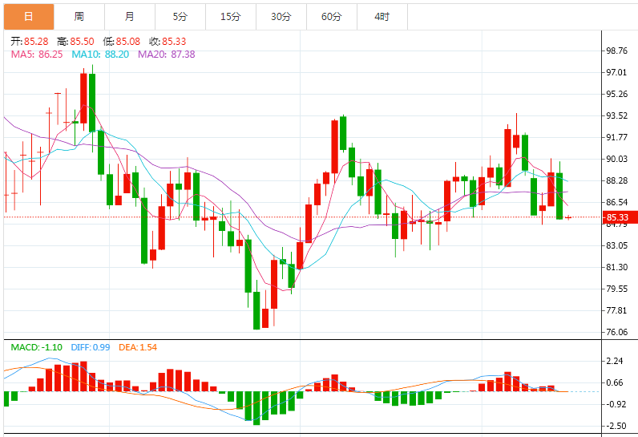Open the 60分 interval tab
This screenshot has height=437, width=638.
click(331, 17)
